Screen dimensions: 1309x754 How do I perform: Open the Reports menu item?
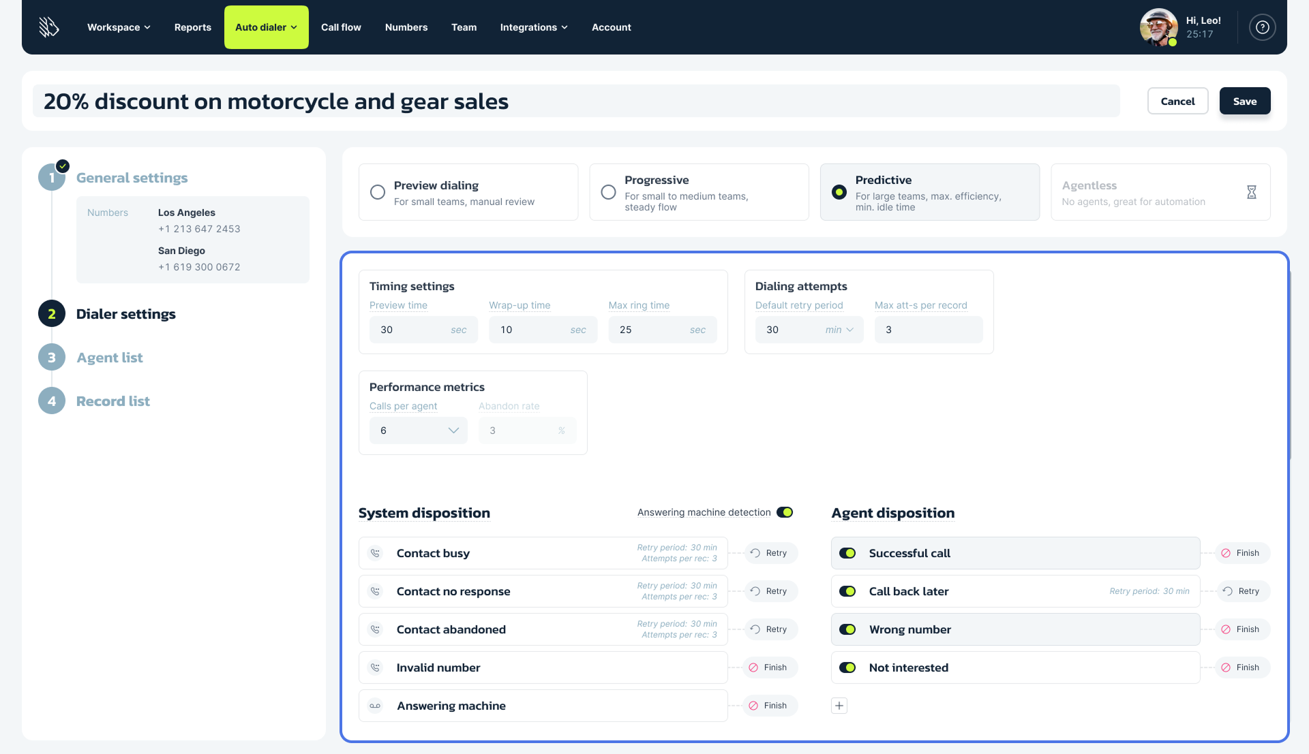pyautogui.click(x=192, y=27)
